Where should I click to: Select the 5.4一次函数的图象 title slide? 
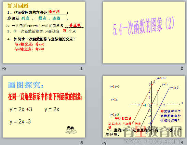144,32
